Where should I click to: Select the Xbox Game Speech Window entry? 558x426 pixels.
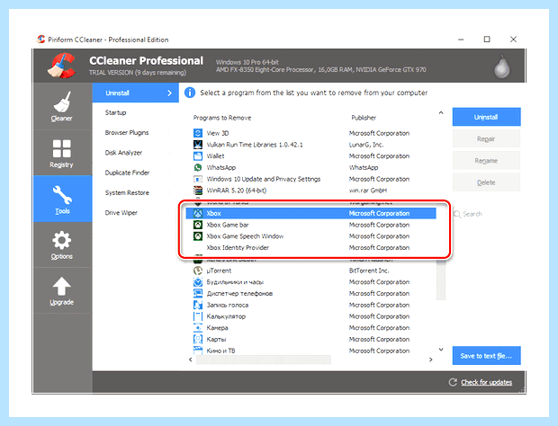click(x=311, y=236)
